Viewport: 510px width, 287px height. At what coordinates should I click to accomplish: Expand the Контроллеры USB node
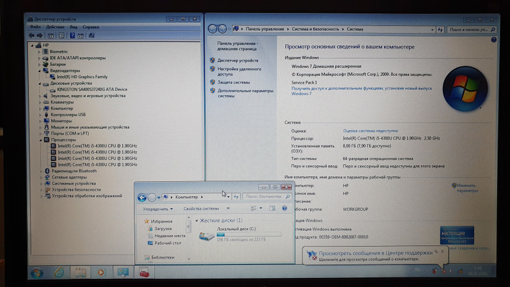(40, 115)
